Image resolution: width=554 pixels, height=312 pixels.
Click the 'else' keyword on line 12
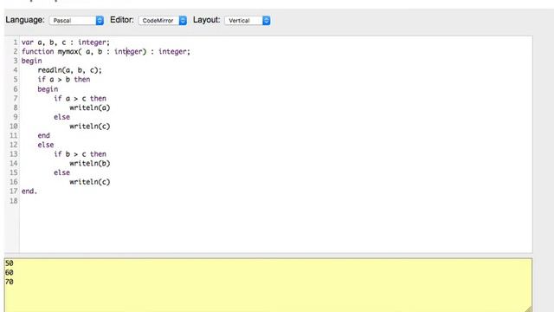click(46, 145)
